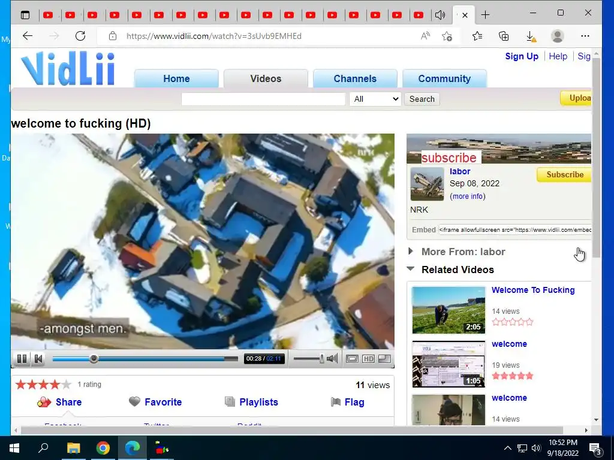Click the browser Back arrow
614x460 pixels.
coord(28,36)
